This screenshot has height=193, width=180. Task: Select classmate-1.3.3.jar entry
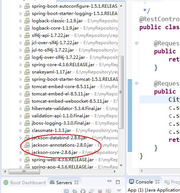[x=51, y=130]
